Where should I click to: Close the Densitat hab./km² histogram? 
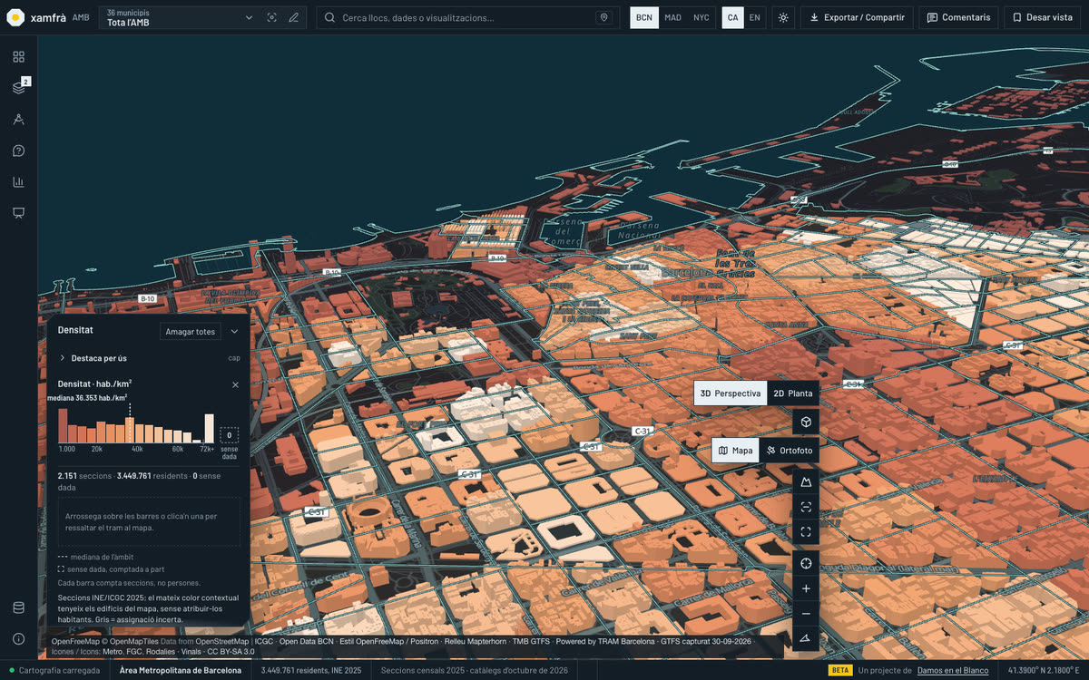point(235,384)
